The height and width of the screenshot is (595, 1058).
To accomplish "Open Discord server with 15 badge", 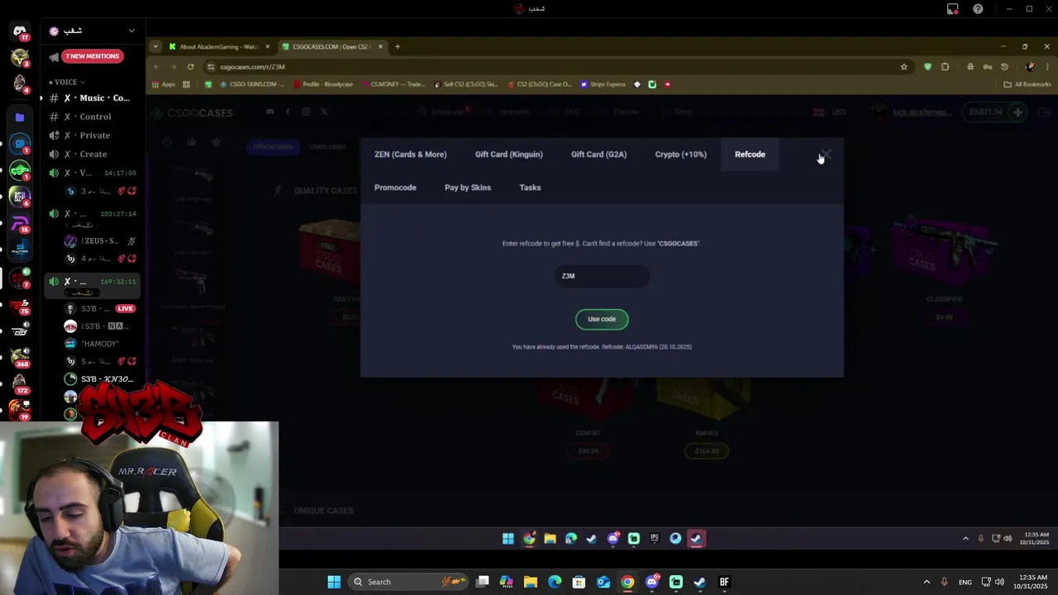I will [20, 224].
